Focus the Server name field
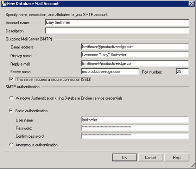The width and height of the screenshot is (196, 169). tap(110, 71)
